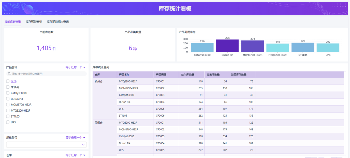Select the 杭州仓 warehouse cell
This screenshot has width=350, height=158.
[99, 81]
